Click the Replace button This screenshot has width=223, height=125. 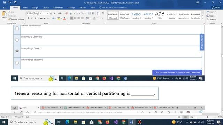pyautogui.click(x=212, y=16)
